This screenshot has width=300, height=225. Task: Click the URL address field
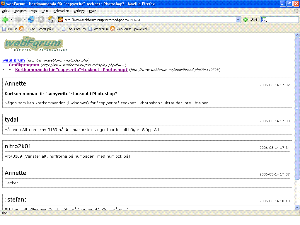tap(149, 20)
